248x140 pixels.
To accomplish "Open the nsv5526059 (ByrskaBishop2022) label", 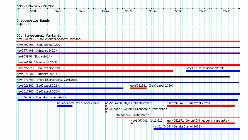I will [42, 97].
